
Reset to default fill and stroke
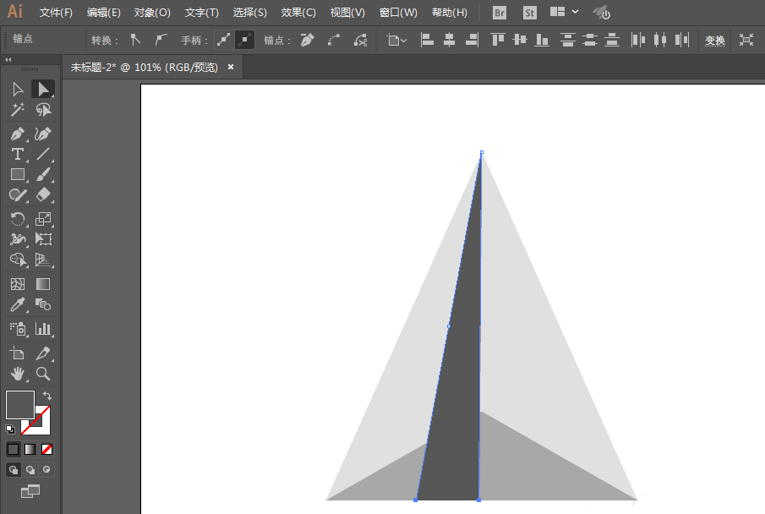[10, 429]
